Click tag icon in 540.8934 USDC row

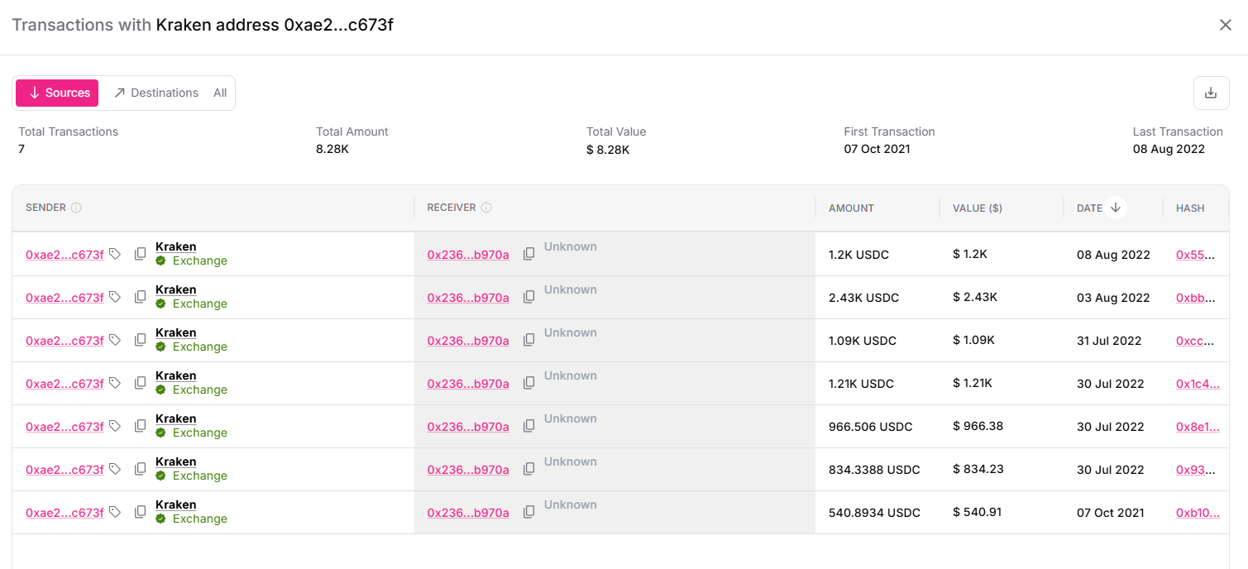(x=115, y=512)
